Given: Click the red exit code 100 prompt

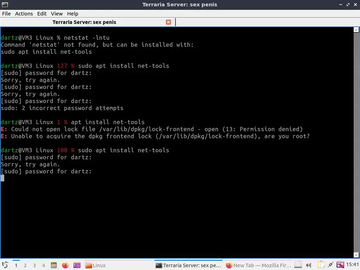Looking at the screenshot, I should (x=66, y=150).
